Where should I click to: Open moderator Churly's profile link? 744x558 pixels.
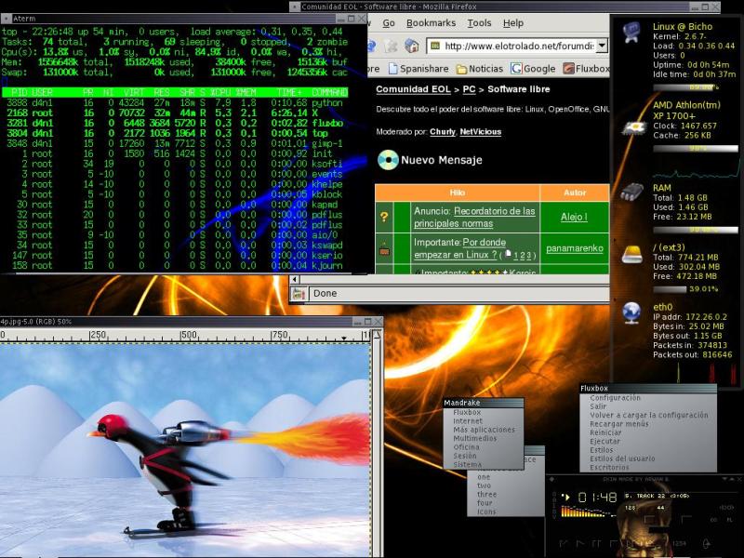pyautogui.click(x=443, y=132)
